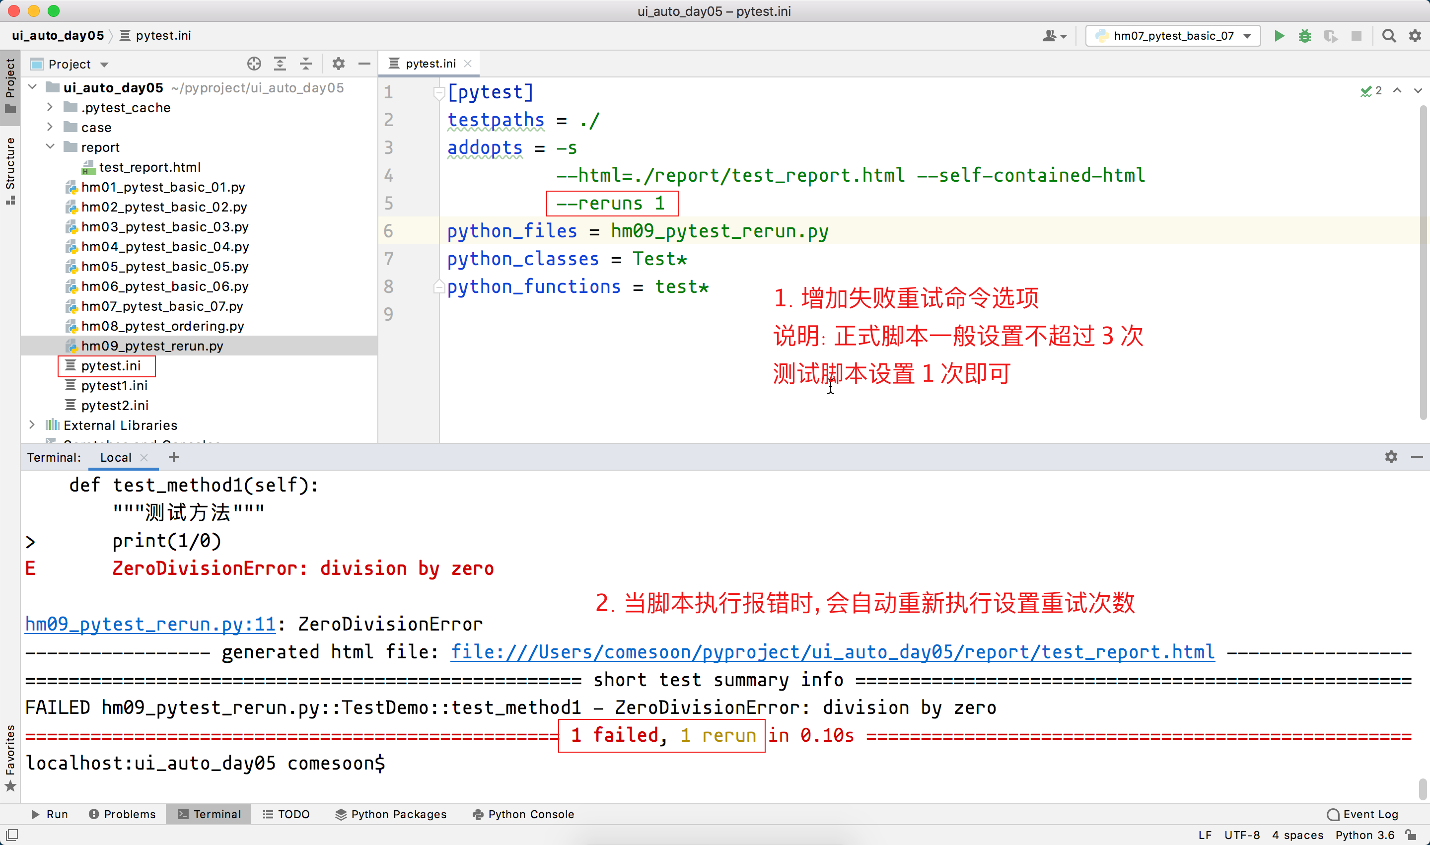Click Collapse All icon in Project panel
Image resolution: width=1430 pixels, height=845 pixels.
306,64
